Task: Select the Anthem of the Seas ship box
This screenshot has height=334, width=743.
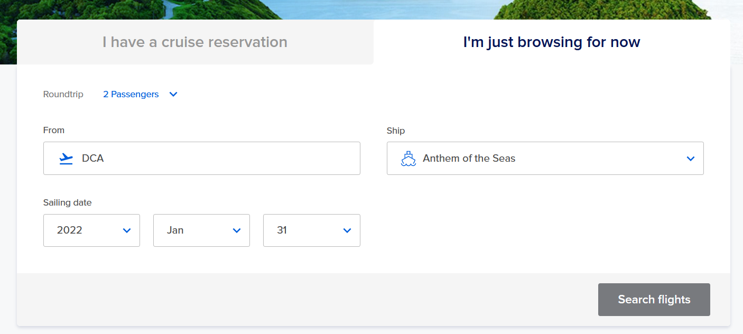Action: point(545,158)
